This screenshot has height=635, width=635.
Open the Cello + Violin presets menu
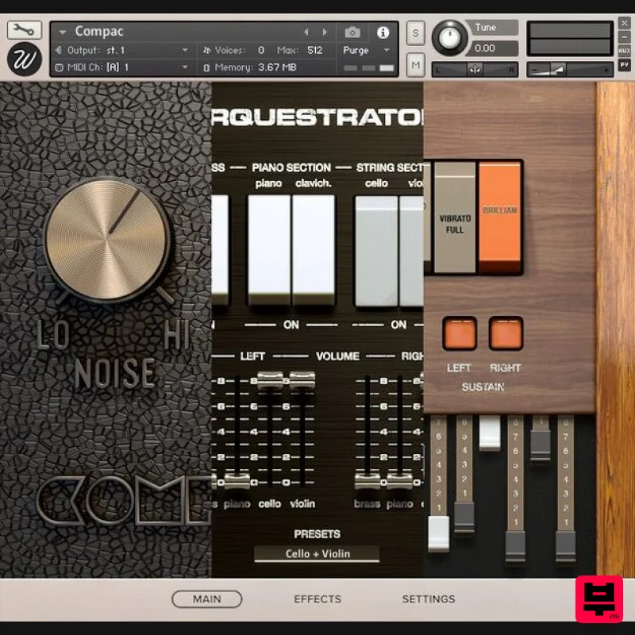tap(317, 553)
